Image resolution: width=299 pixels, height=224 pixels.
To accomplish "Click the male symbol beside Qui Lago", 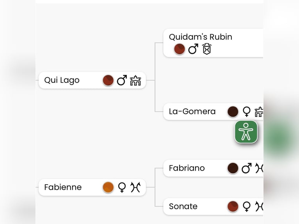I will click(x=122, y=80).
